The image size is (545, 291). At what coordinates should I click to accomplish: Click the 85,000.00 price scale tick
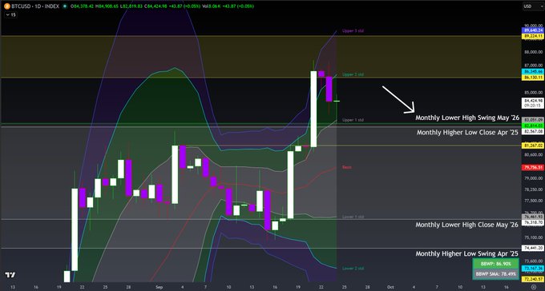pyautogui.click(x=533, y=93)
